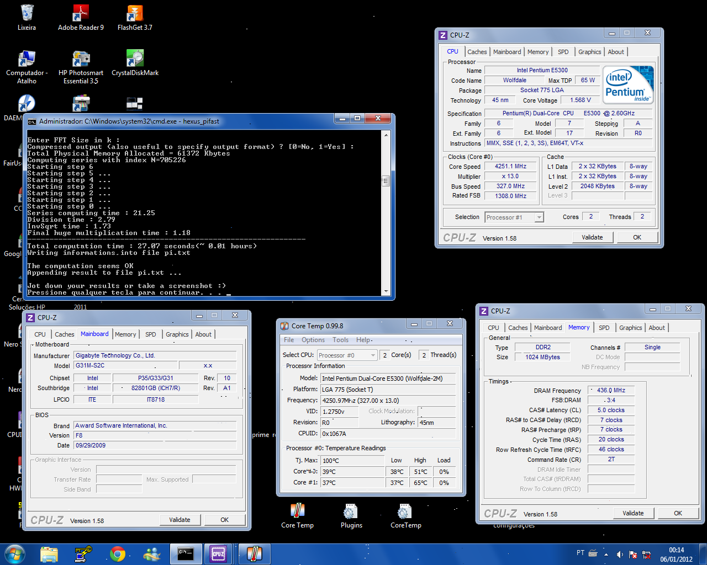The image size is (707, 565).
Task: Select the CoreTemp desktop icon beside Plugins
Action: pyautogui.click(x=405, y=515)
